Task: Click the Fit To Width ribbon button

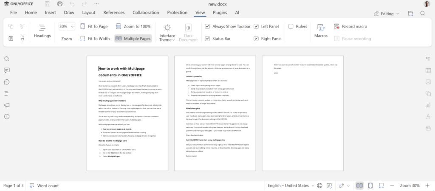Action: 95,39
